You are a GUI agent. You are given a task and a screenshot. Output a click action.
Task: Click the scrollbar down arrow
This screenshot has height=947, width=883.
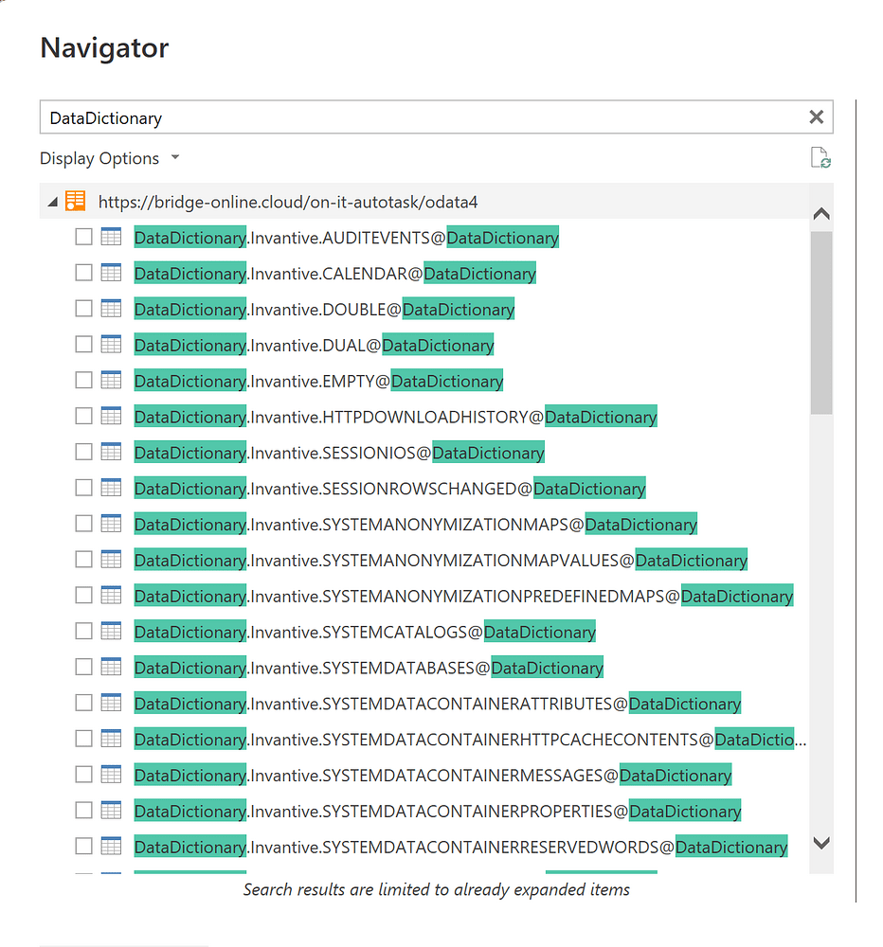pos(821,842)
